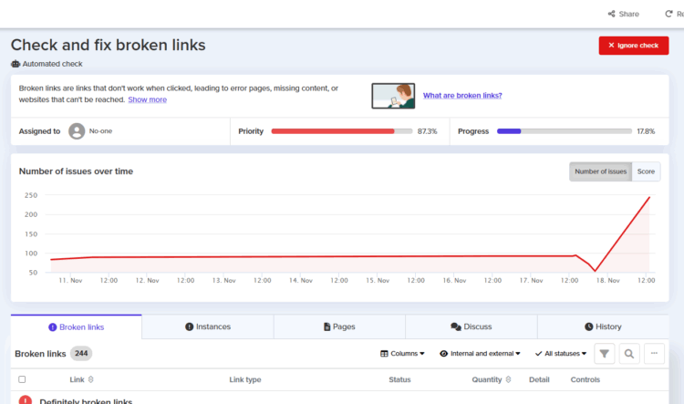Image resolution: width=684 pixels, height=404 pixels.
Task: Click the filter funnel icon
Action: tap(604, 354)
